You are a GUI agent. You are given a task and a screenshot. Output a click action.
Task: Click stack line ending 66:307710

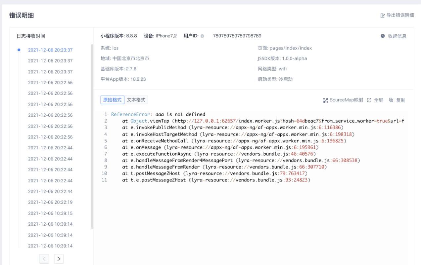point(224,167)
